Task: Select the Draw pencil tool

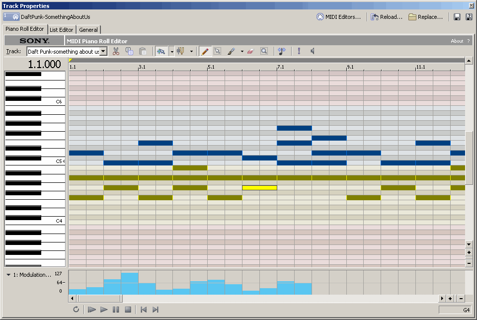Action: (205, 51)
